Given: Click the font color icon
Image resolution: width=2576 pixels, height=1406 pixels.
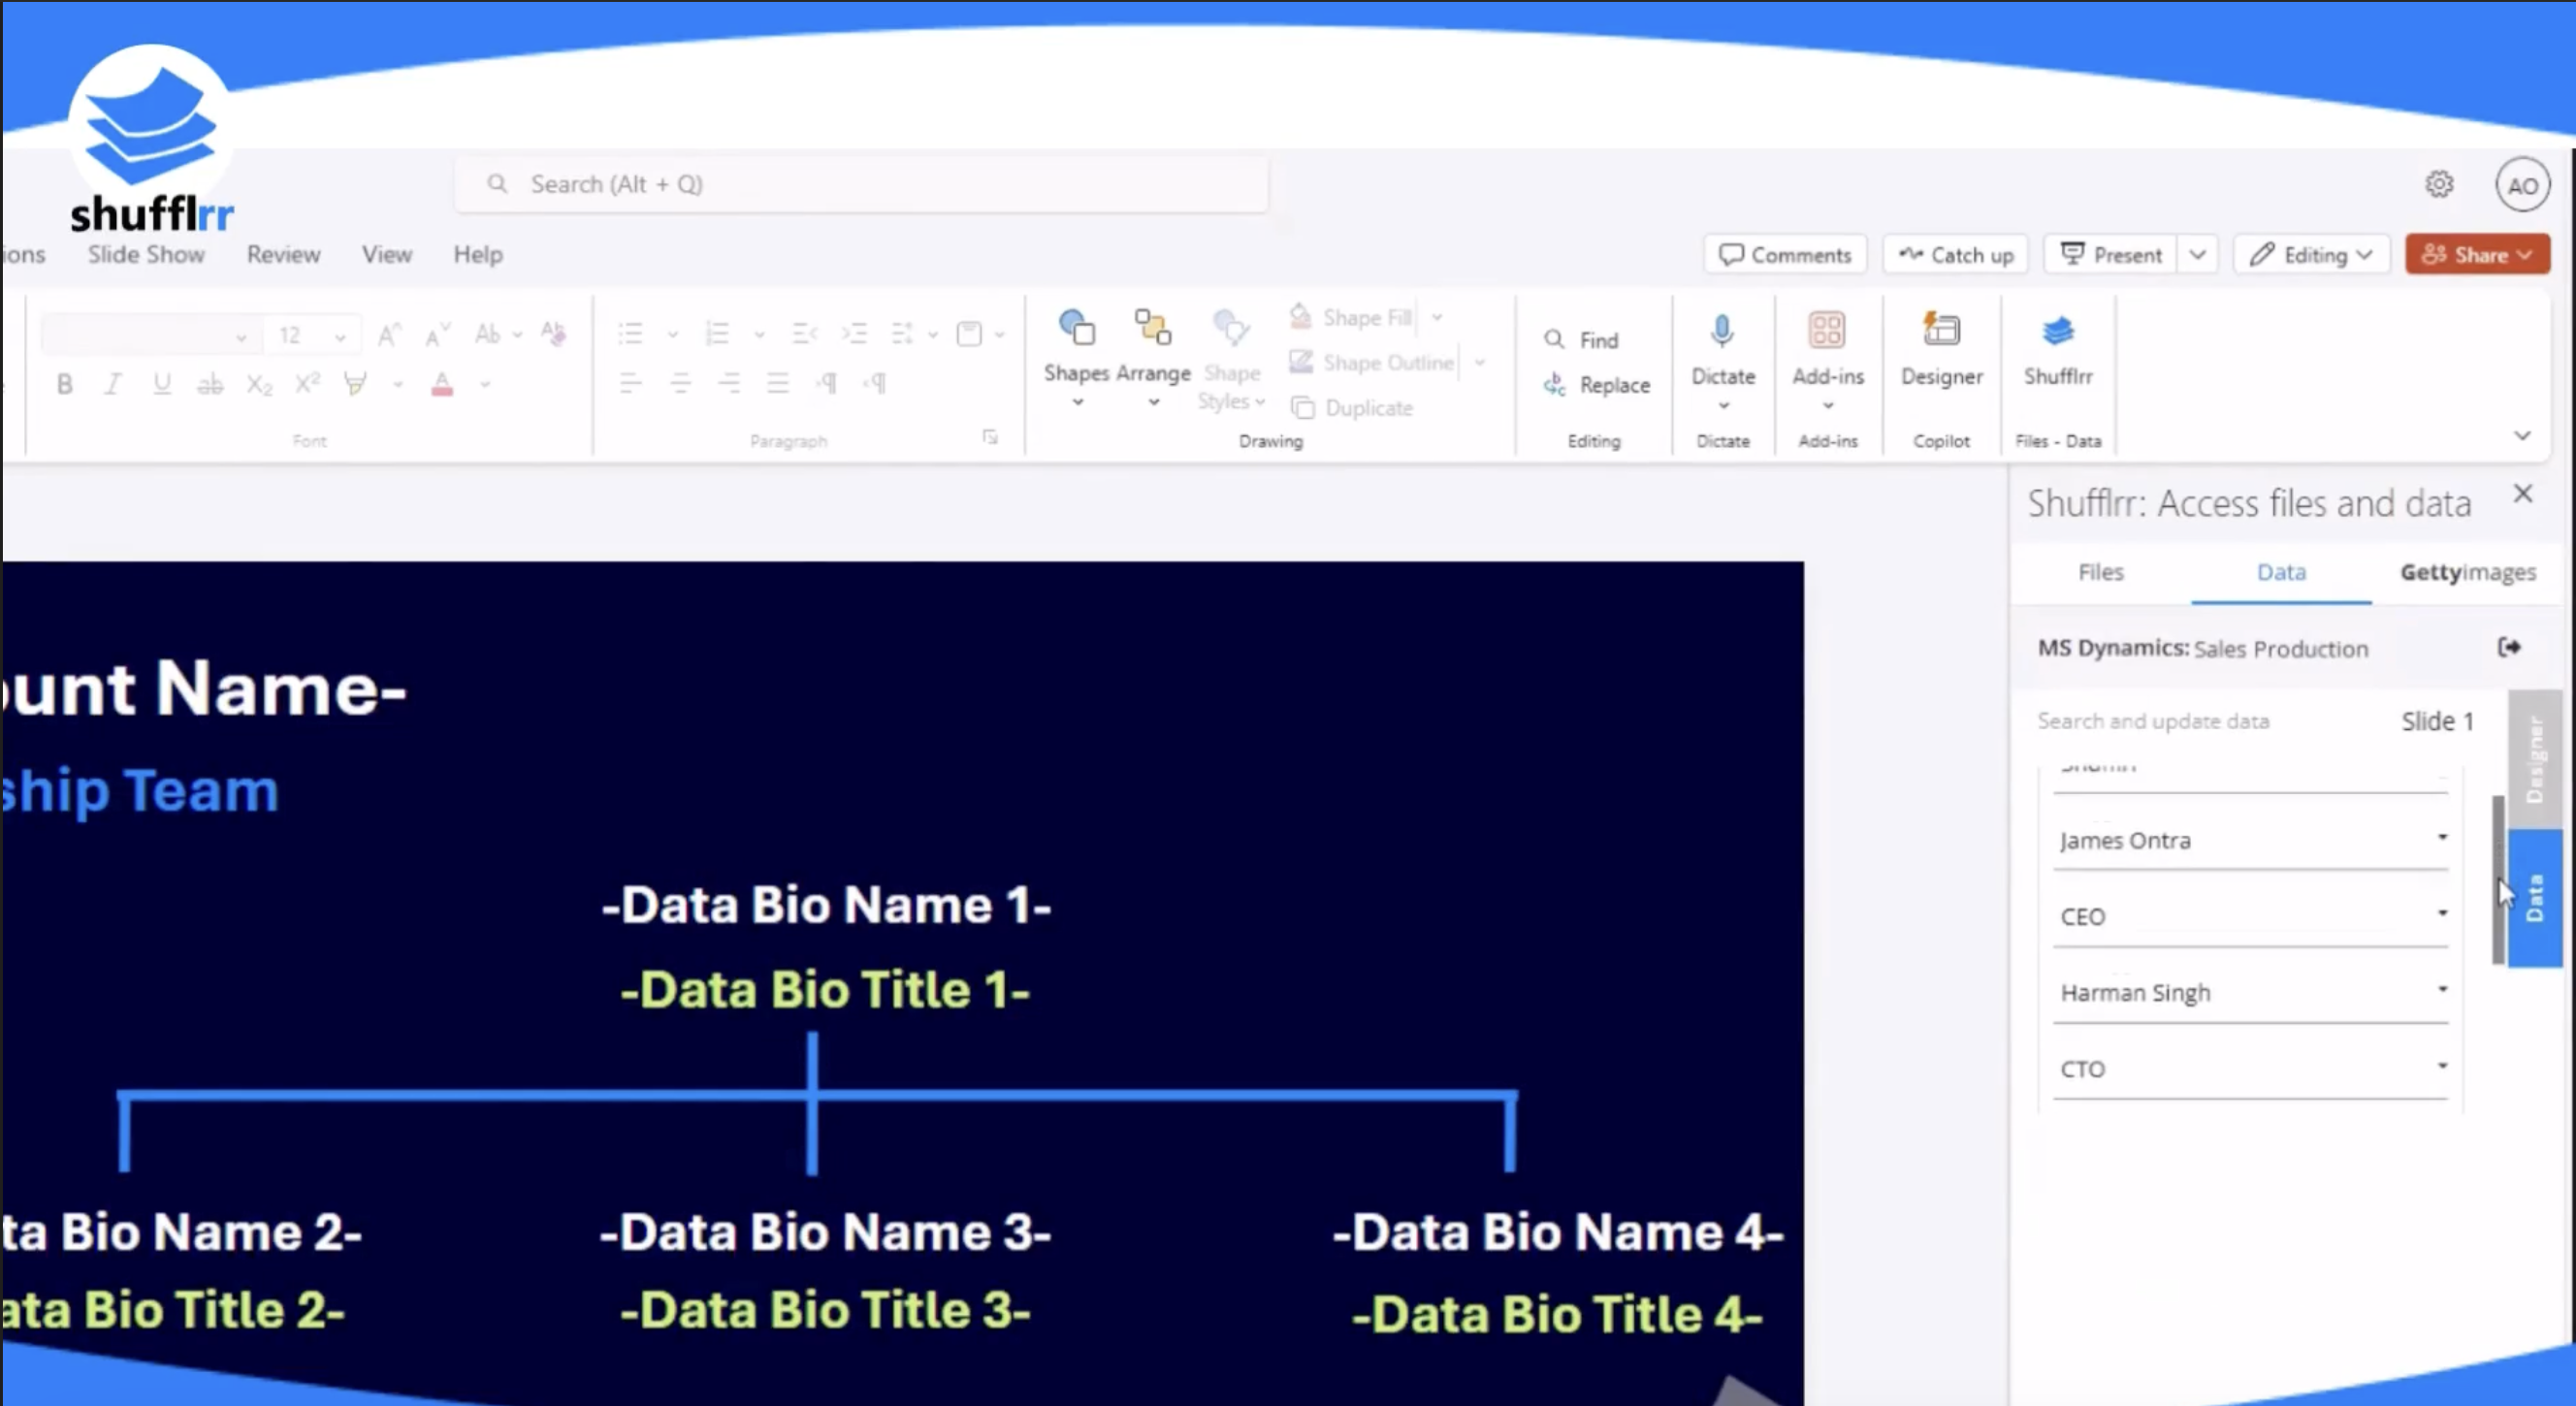Looking at the screenshot, I should (442, 384).
